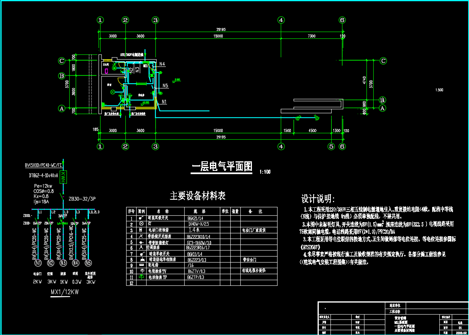This screenshot has height=335, width=469.
Task: Select the spec cell 86Z223K10/1.4
Action: (x=199, y=237)
